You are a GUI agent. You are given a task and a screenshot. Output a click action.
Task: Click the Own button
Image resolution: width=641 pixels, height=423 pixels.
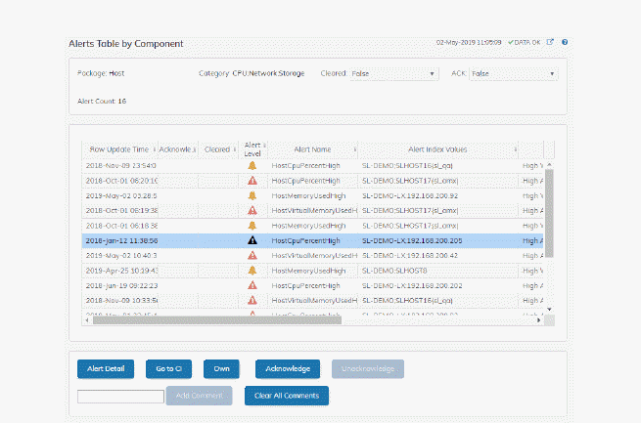coord(221,368)
